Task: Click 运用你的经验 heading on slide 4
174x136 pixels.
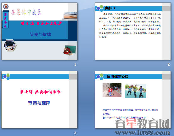Action: 117,76
